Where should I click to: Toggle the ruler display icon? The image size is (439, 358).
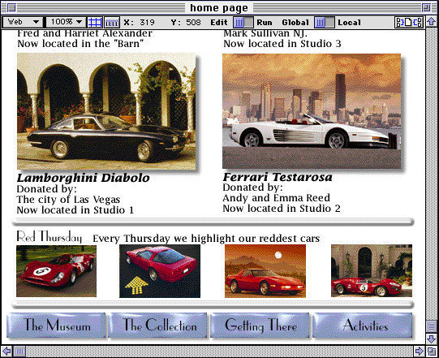[x=112, y=23]
